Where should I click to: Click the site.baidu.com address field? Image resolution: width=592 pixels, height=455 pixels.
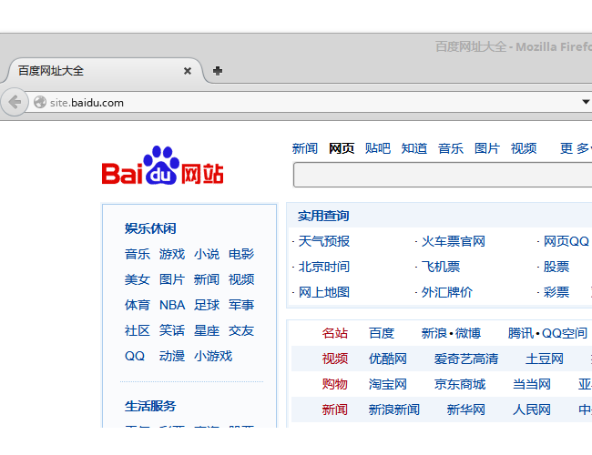(310, 102)
